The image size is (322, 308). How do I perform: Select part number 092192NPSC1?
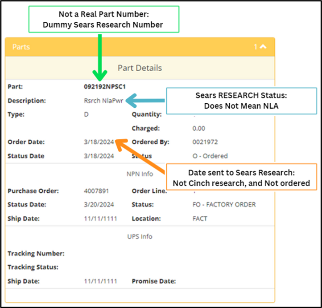(105, 87)
